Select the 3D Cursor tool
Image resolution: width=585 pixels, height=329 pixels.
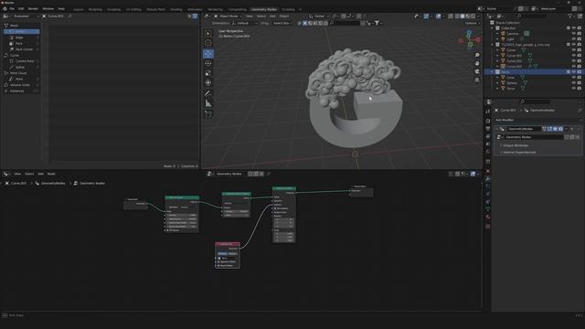(x=208, y=43)
